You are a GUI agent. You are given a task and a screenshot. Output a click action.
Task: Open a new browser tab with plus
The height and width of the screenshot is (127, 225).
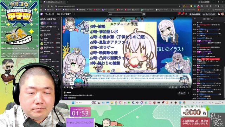pos(67,2)
